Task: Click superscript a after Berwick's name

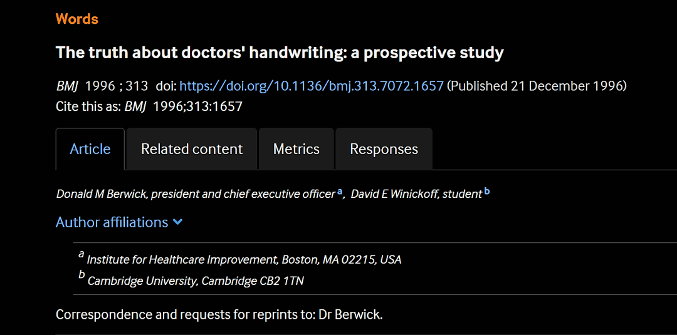Action: [340, 192]
